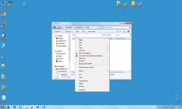182x109 pixels.
Task: Click the change view icon
Action: click(x=118, y=31)
